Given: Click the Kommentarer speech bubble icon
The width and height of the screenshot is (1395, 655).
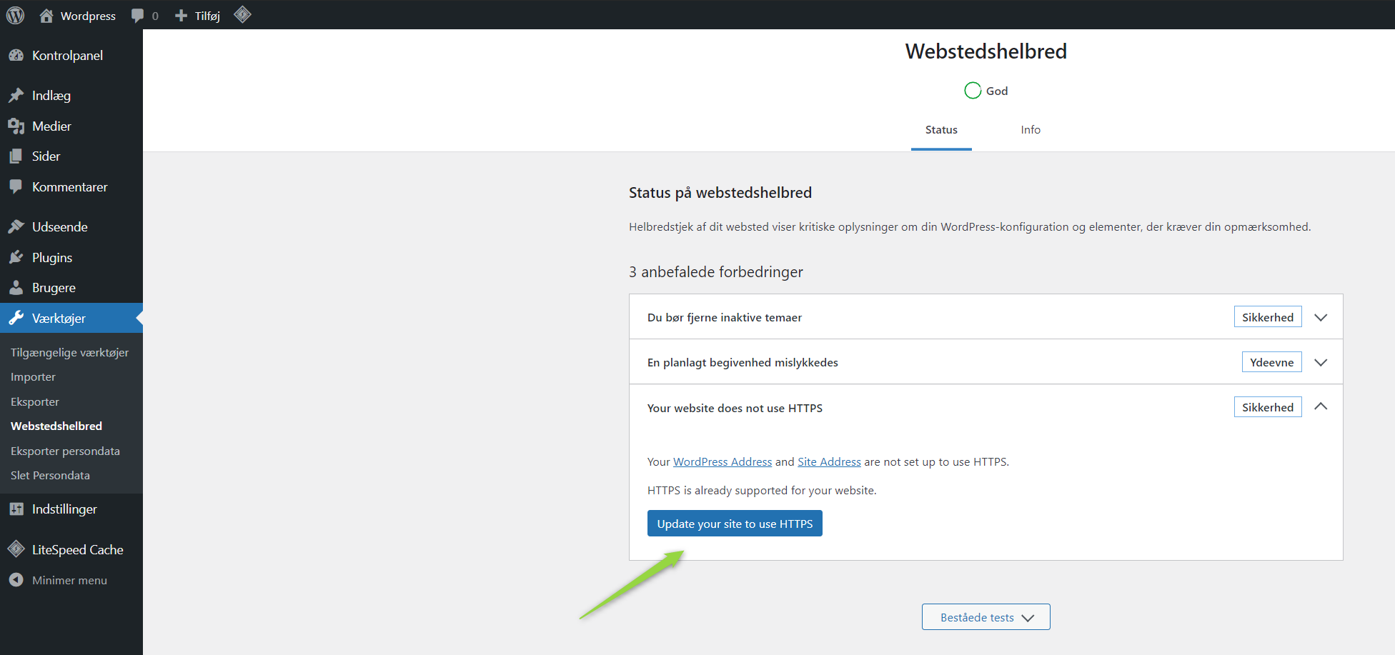Looking at the screenshot, I should coord(16,186).
